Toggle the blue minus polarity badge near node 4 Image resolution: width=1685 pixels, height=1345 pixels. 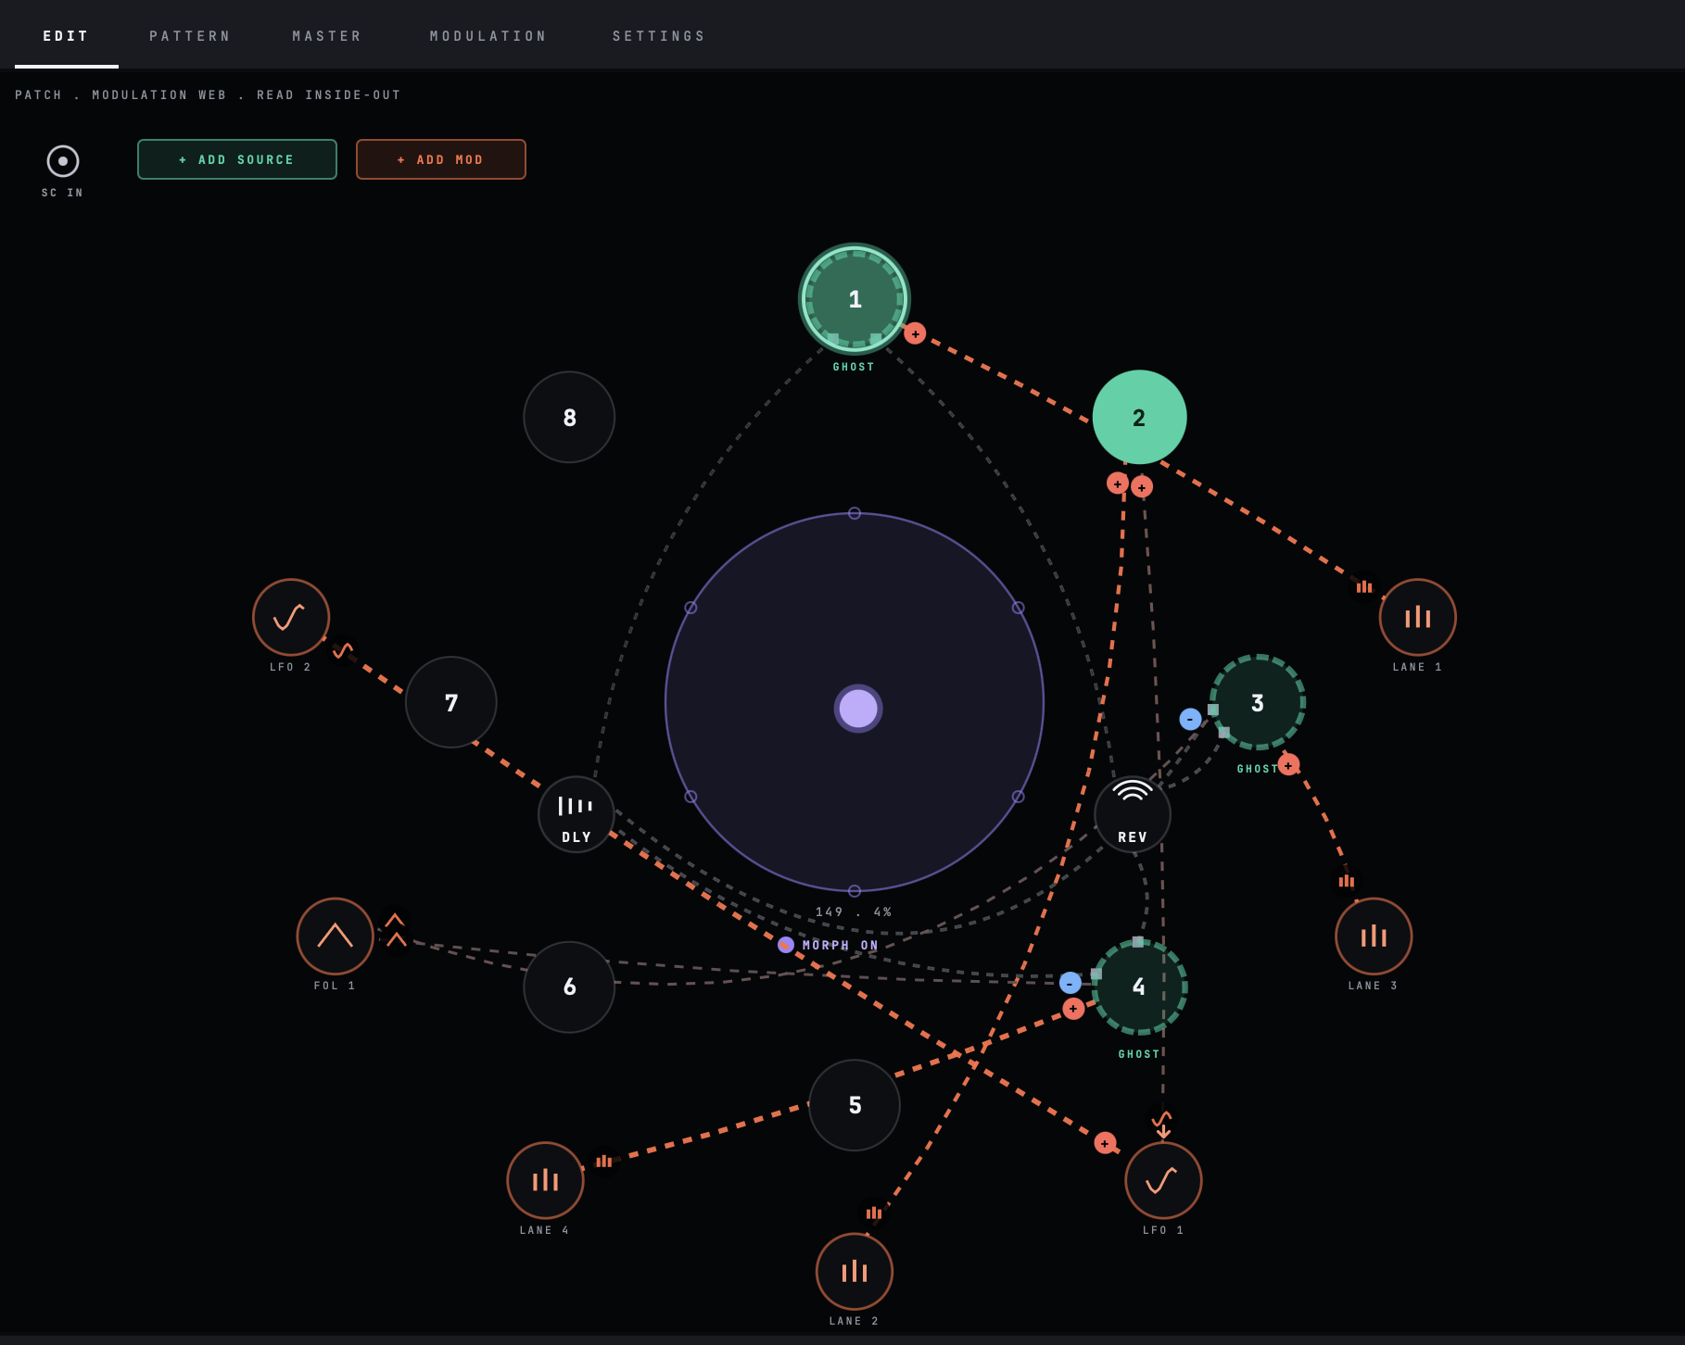point(1071,983)
